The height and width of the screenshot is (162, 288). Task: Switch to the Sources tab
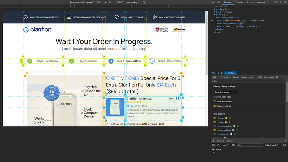[x=250, y=2]
